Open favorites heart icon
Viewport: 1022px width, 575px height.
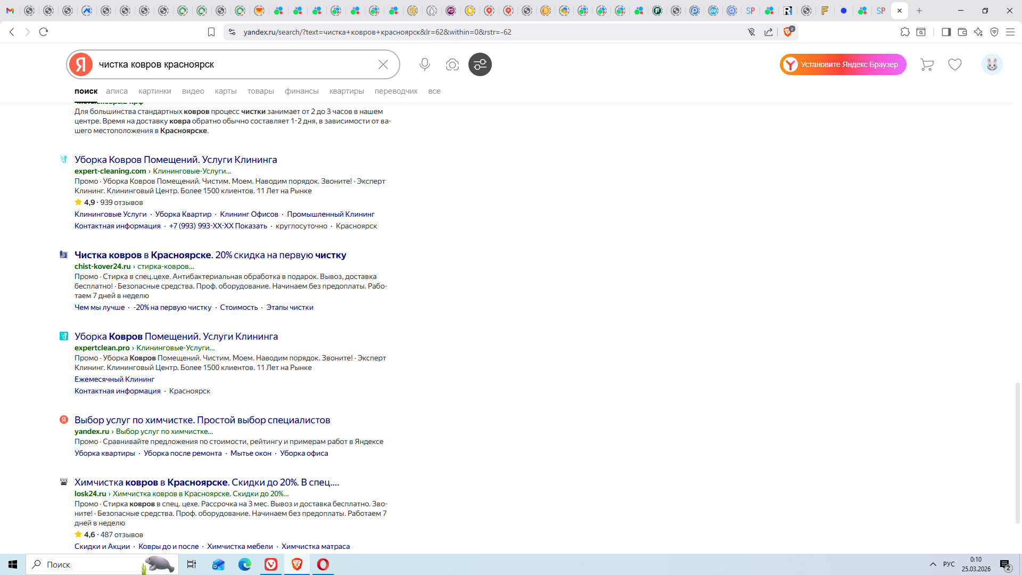click(x=955, y=64)
